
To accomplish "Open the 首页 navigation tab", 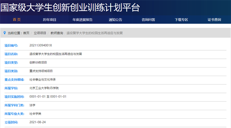I will click(x=16, y=20).
